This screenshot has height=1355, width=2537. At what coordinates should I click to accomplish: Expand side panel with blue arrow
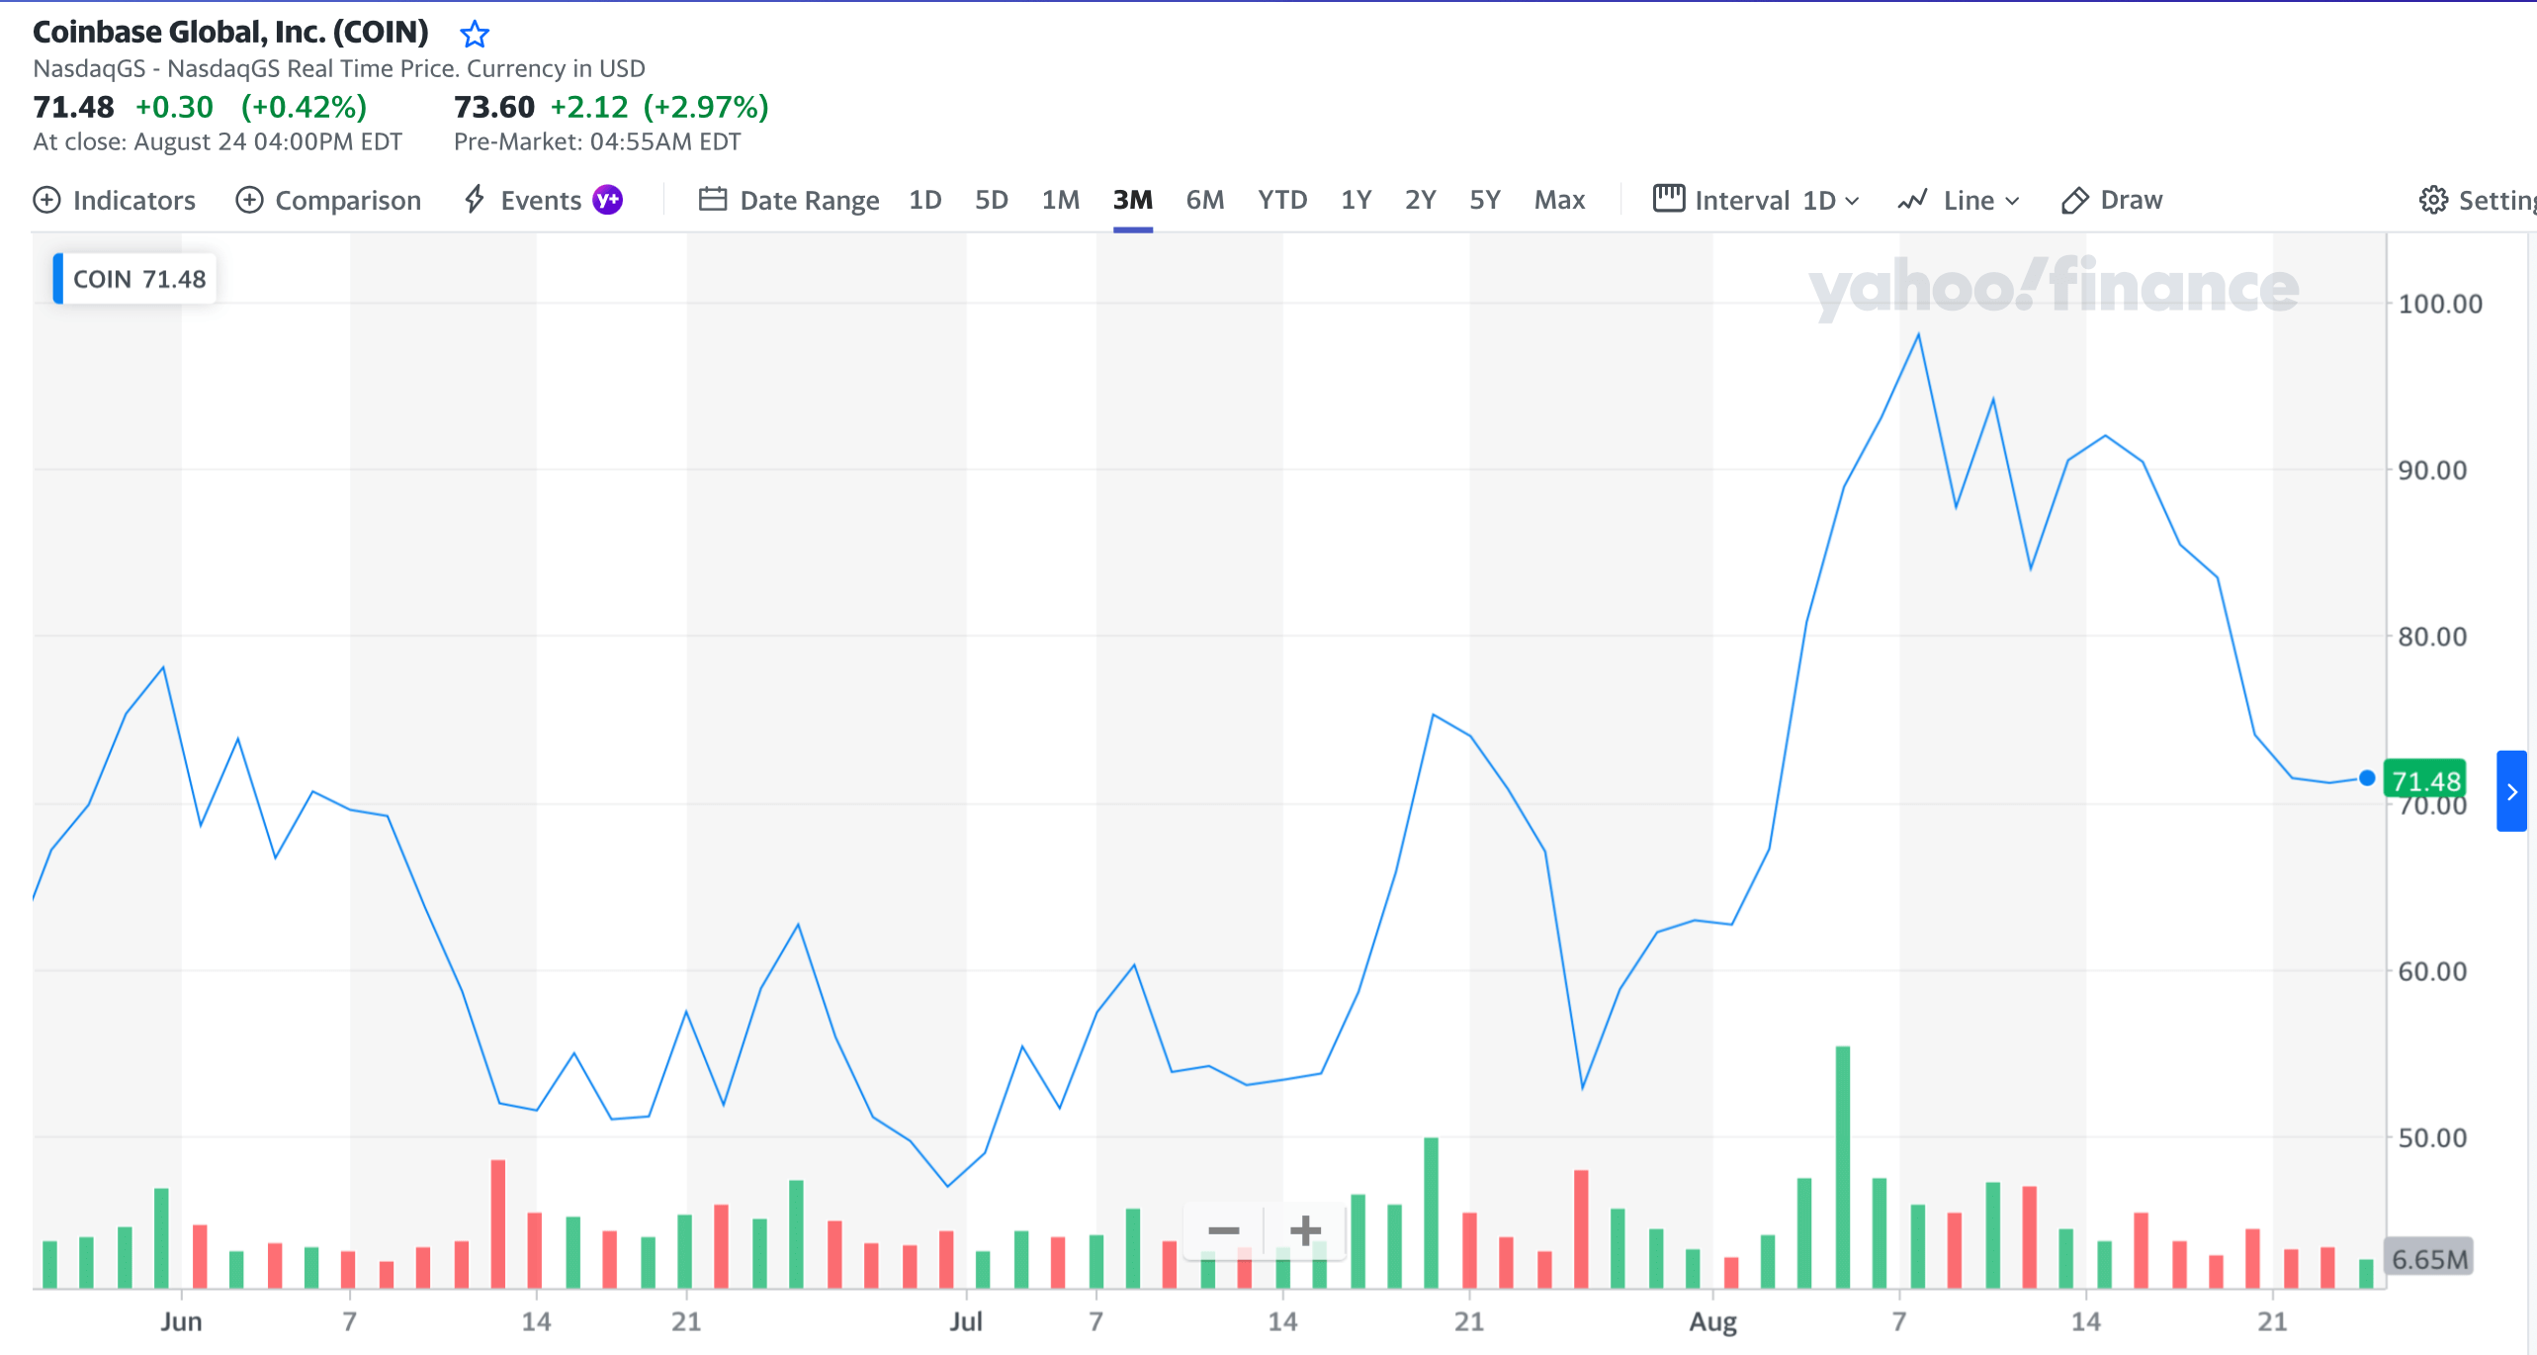point(2511,791)
